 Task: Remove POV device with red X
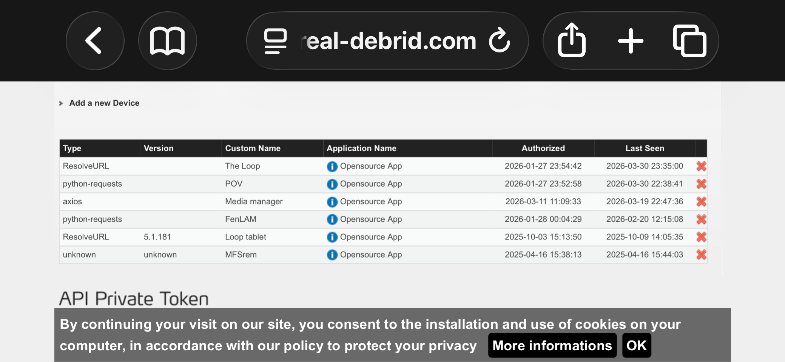701,184
